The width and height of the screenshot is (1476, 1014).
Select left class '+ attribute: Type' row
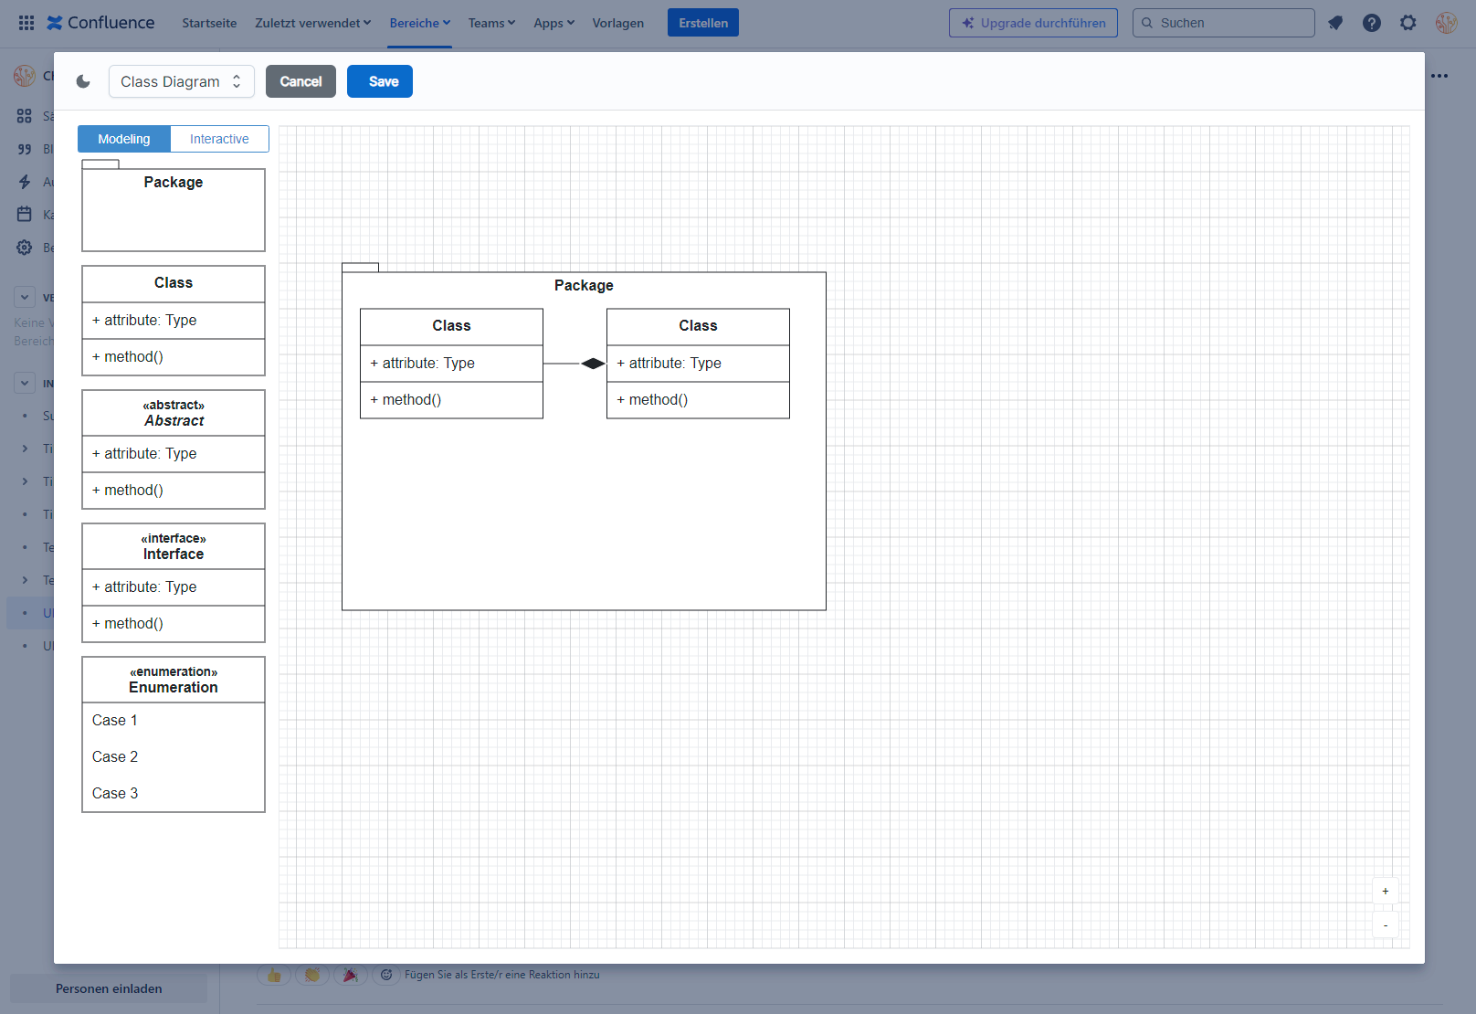click(x=451, y=364)
